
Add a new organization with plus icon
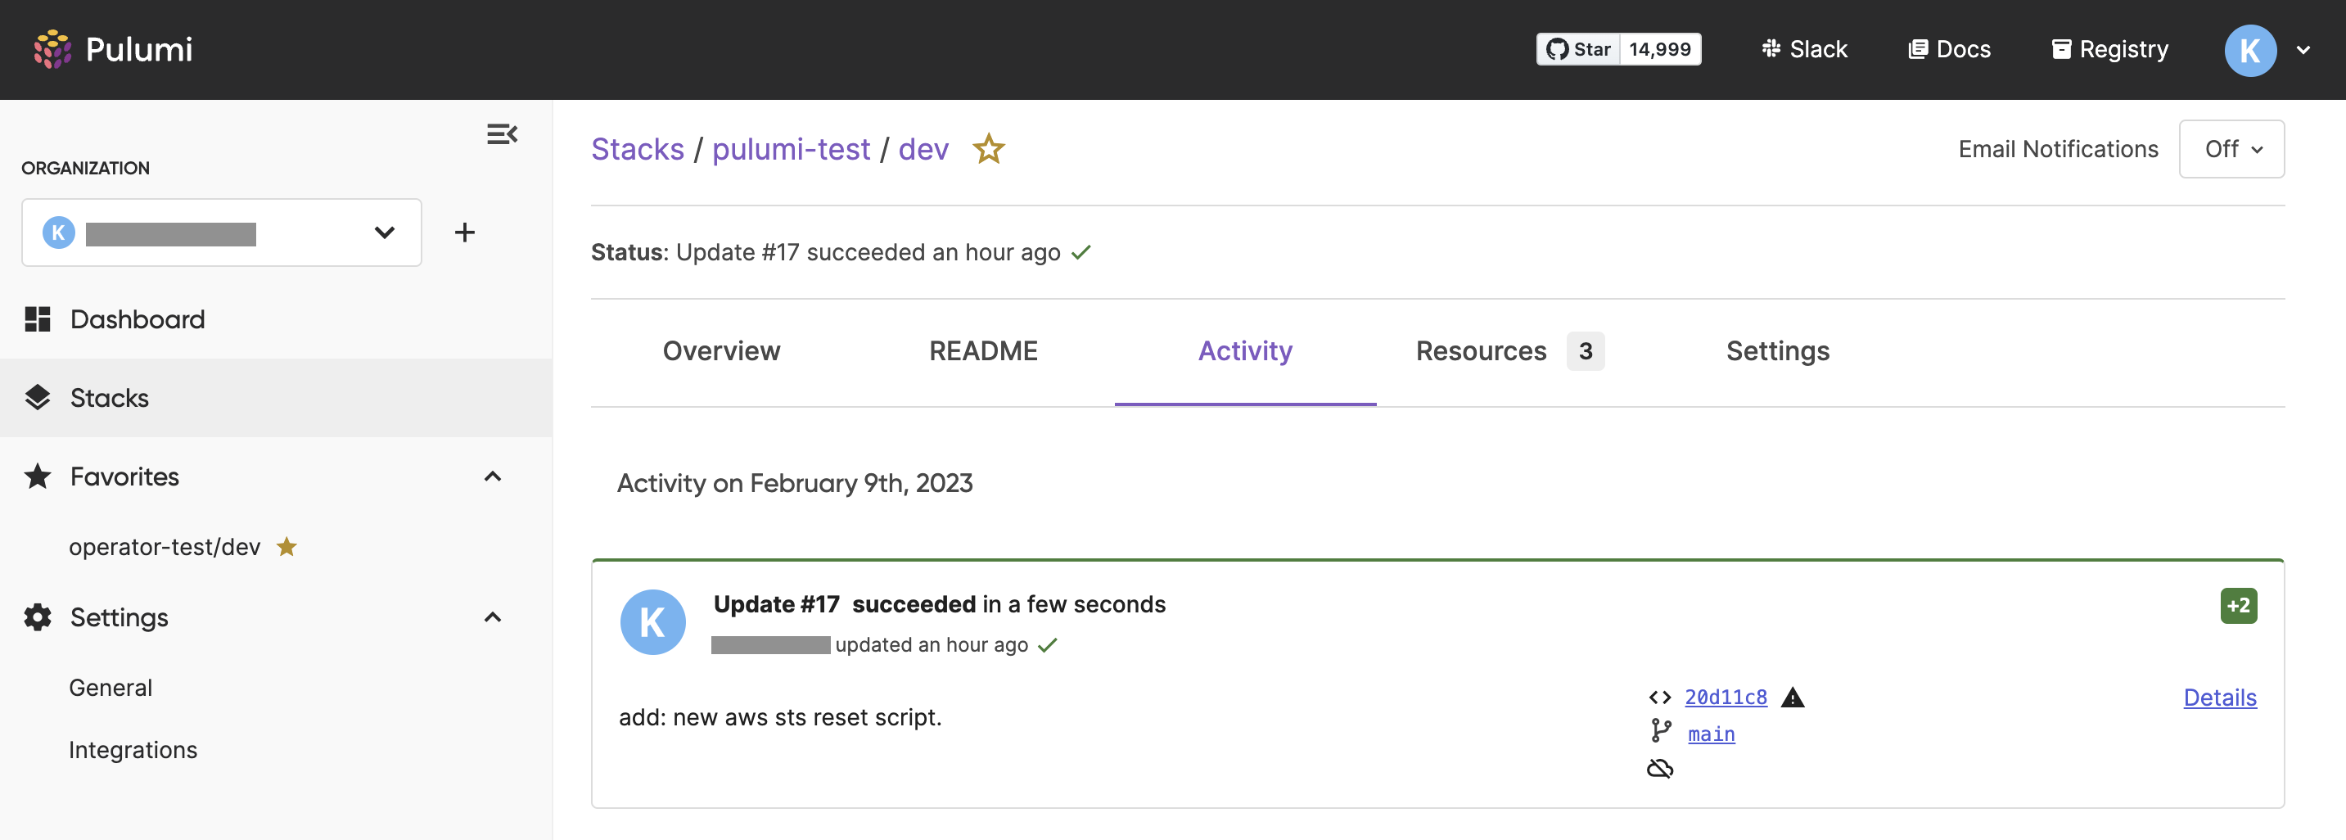click(x=464, y=233)
